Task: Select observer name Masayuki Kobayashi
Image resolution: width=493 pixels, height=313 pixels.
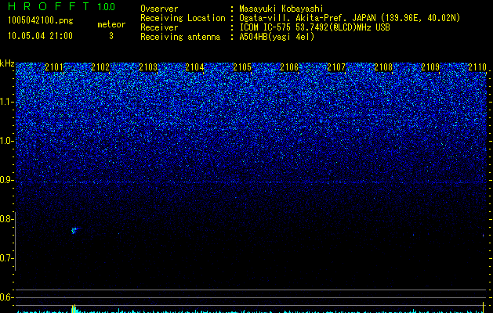Action: (x=281, y=9)
